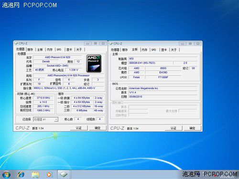Launch Internet Explorer from the taskbar
This screenshot has height=179, width=239.
(21, 175)
